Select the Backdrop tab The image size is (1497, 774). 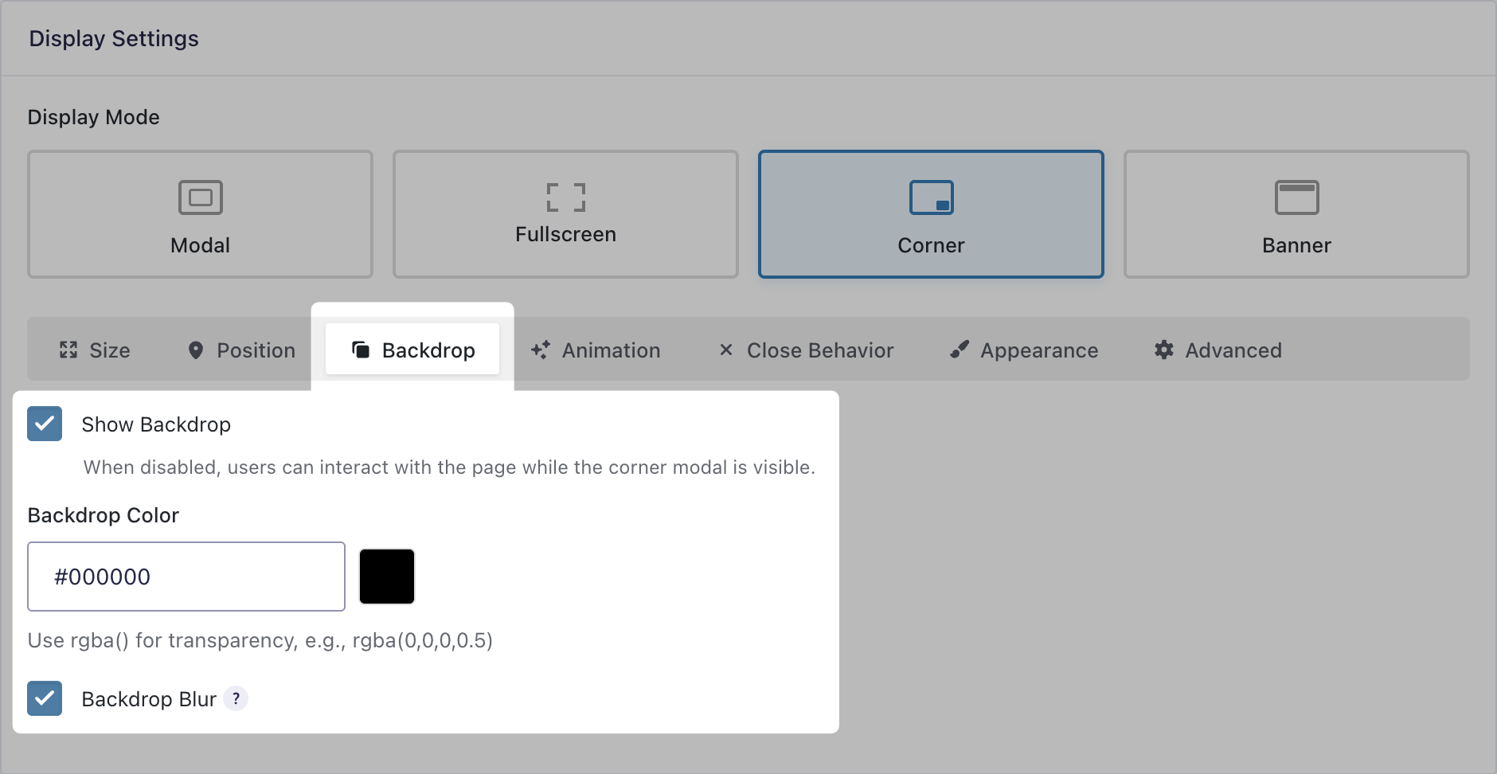point(412,350)
